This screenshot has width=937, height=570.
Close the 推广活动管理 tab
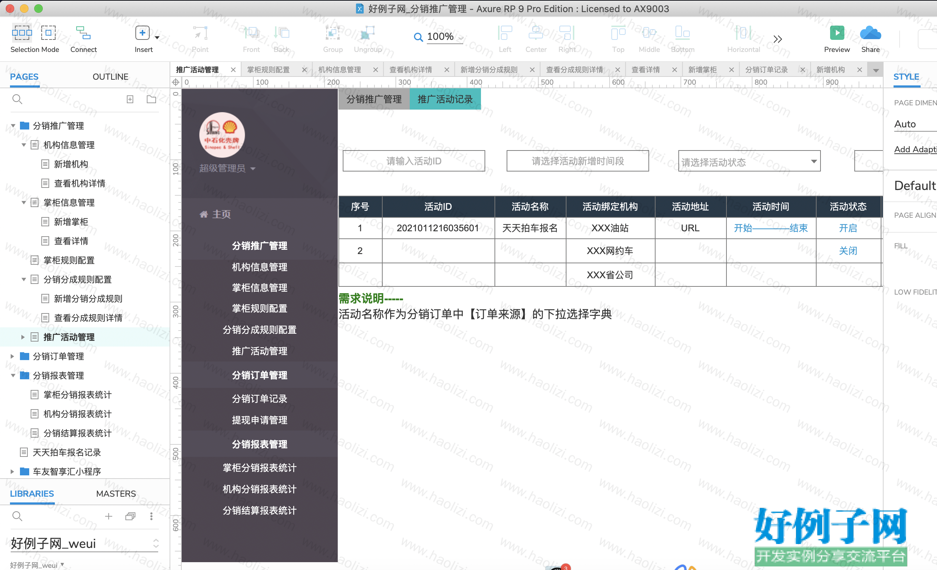point(233,70)
